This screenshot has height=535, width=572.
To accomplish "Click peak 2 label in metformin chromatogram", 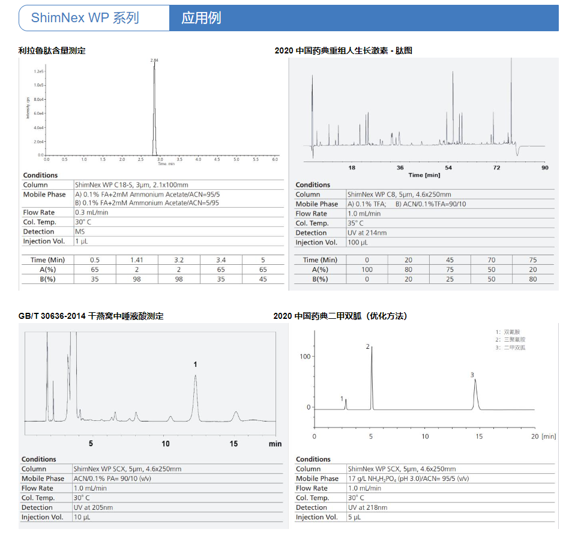I will [x=368, y=347].
